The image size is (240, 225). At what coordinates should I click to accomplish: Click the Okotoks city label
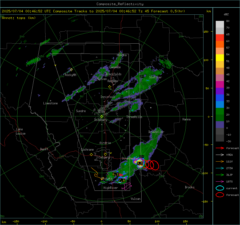tap(107, 178)
